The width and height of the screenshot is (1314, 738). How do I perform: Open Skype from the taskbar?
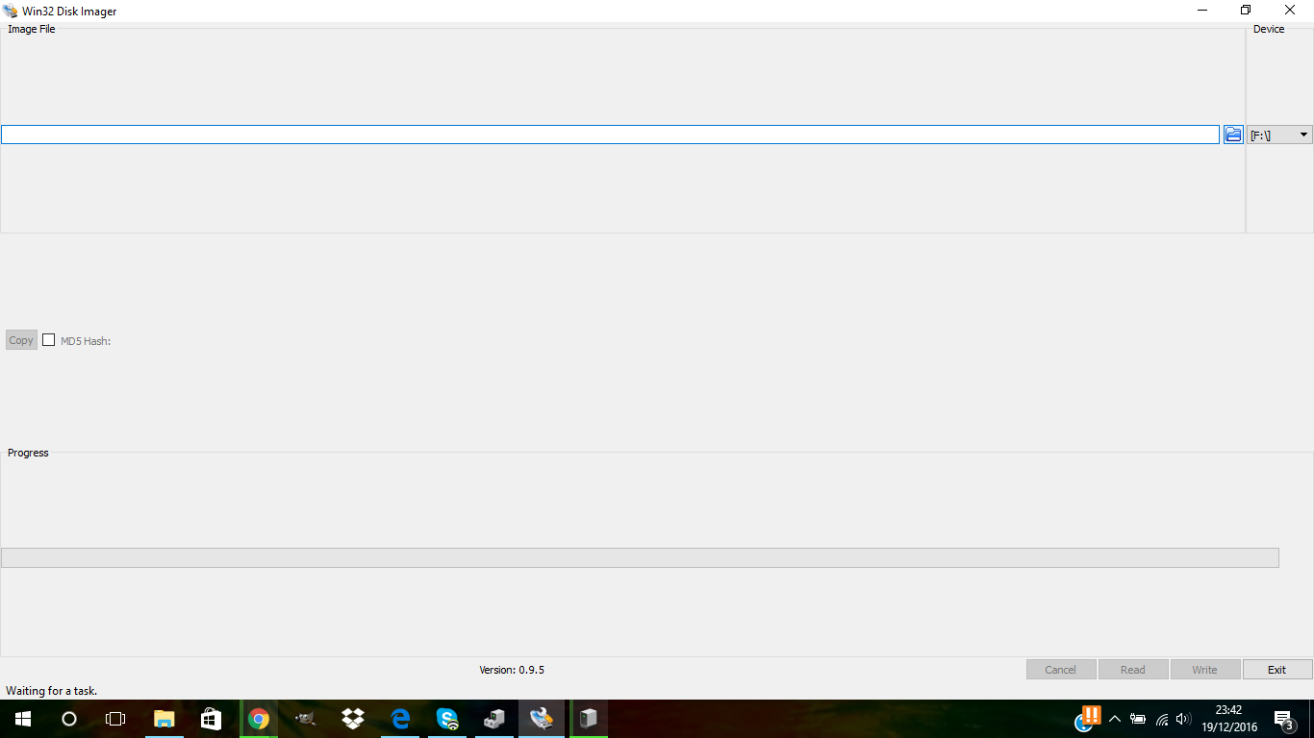point(447,719)
